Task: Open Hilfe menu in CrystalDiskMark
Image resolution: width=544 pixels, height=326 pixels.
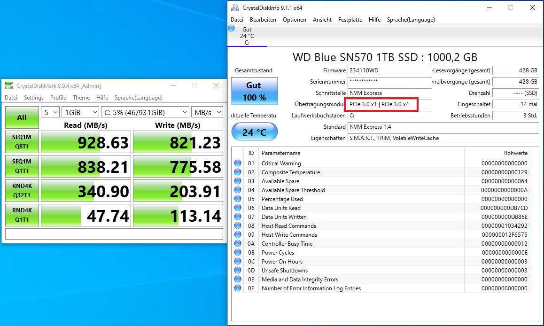Action: tap(102, 97)
